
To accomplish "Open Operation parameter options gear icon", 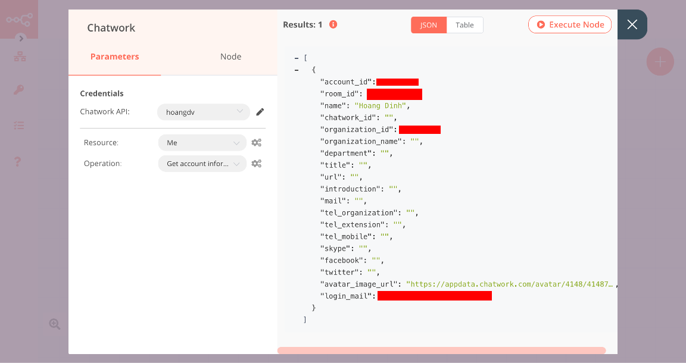I will pos(257,164).
